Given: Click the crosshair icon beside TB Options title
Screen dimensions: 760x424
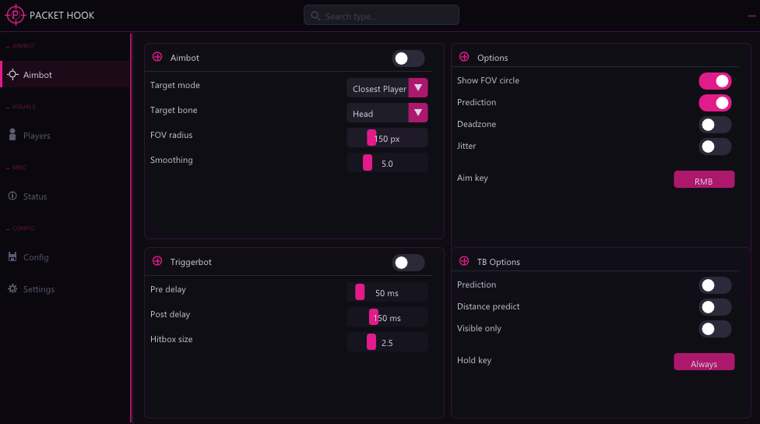Looking at the screenshot, I should [x=464, y=261].
